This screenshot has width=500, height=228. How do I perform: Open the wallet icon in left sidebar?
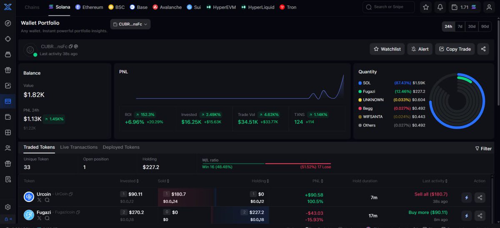pyautogui.click(x=8, y=117)
